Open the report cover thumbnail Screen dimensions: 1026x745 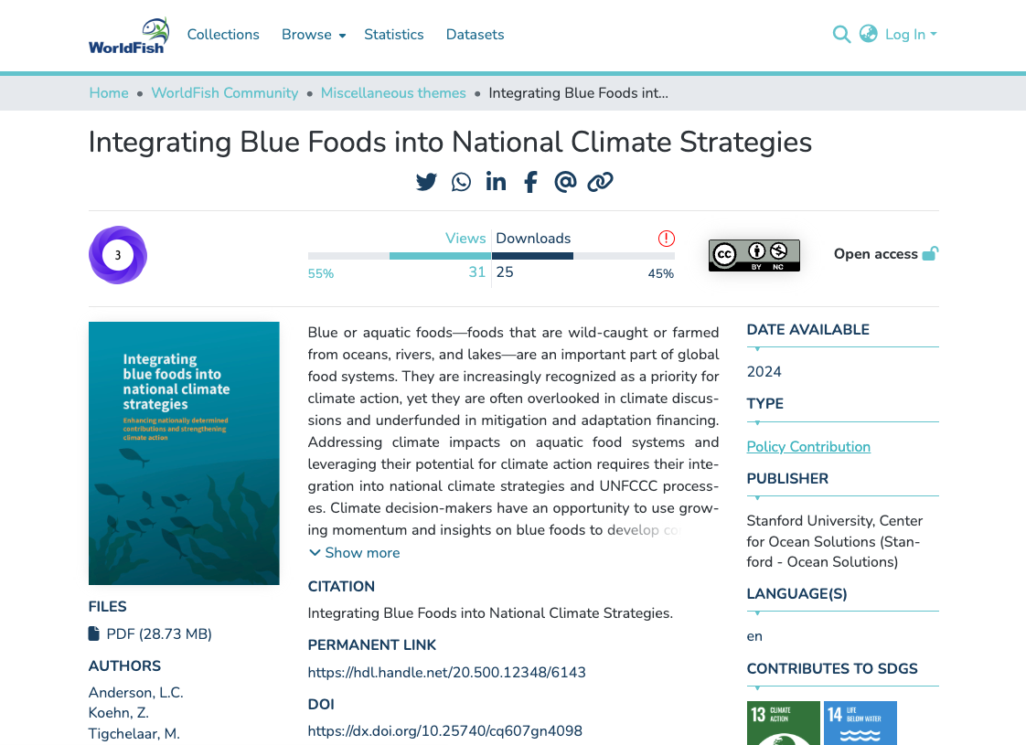[183, 452]
